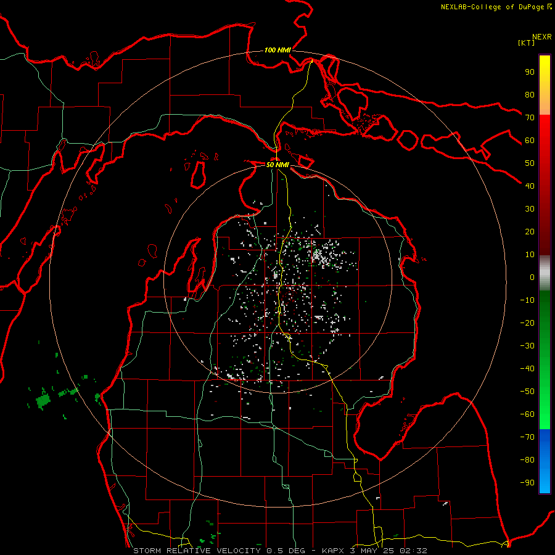Click the KAPX station identifier in the caption
Viewport: 555px width, 555px height.
pyautogui.click(x=333, y=551)
